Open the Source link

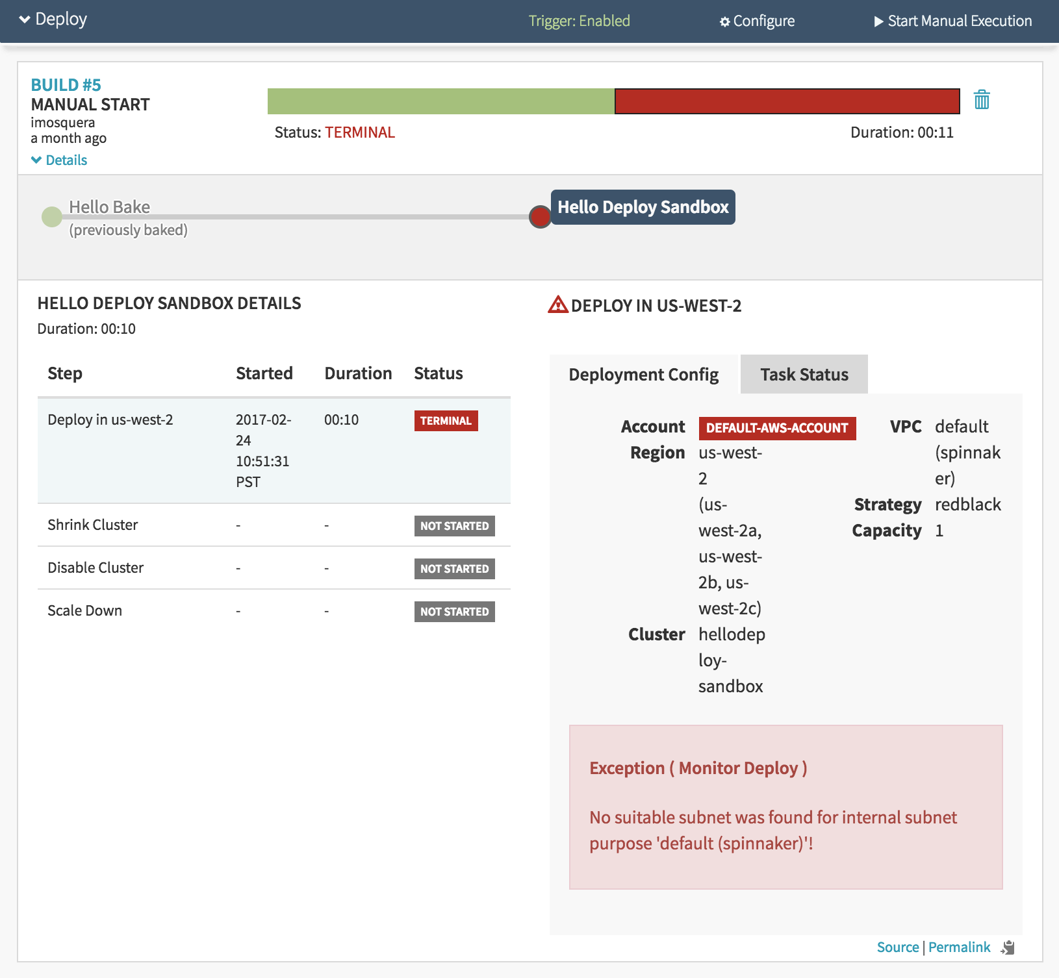coord(897,947)
